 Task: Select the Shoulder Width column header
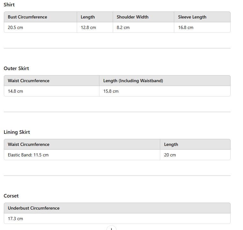click(132, 17)
